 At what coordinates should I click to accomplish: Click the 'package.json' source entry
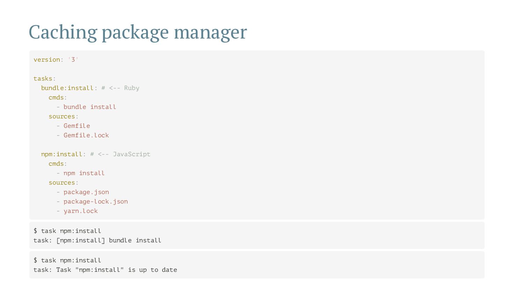(x=86, y=192)
